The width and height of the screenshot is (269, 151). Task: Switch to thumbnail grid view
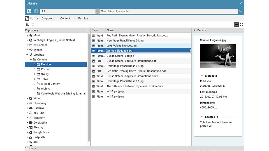click(x=242, y=25)
